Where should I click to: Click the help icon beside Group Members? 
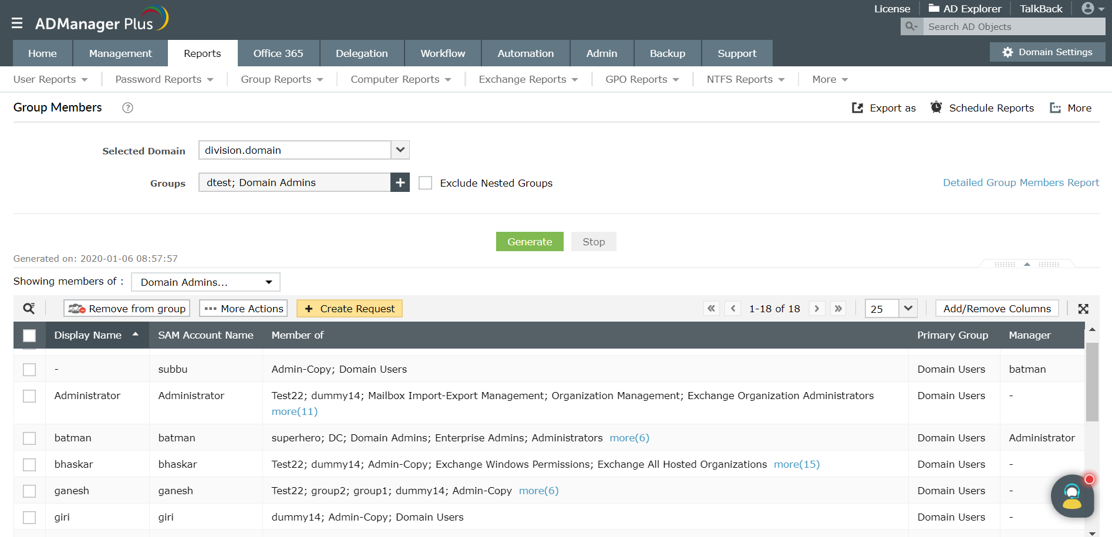[127, 107]
